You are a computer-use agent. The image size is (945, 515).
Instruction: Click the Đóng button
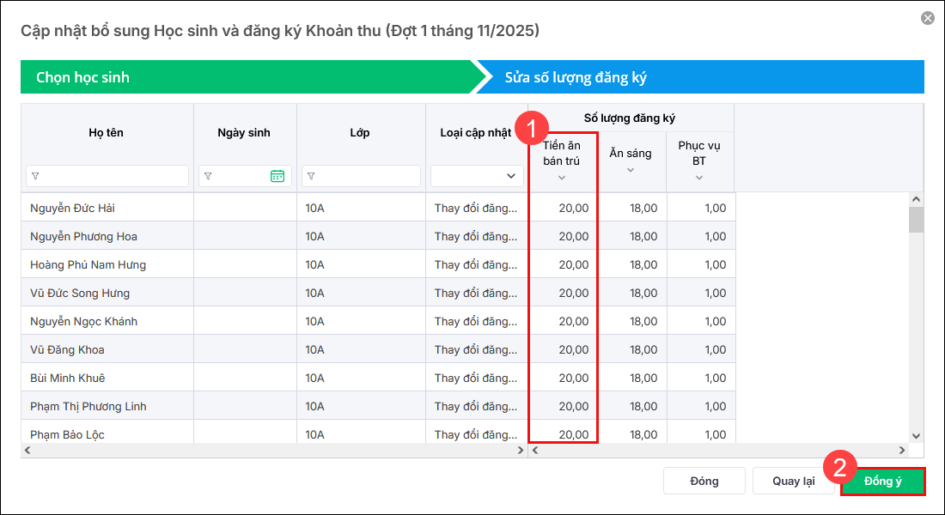tap(704, 481)
